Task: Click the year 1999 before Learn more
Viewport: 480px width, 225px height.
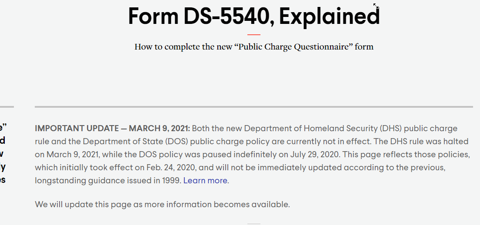Action: click(171, 181)
